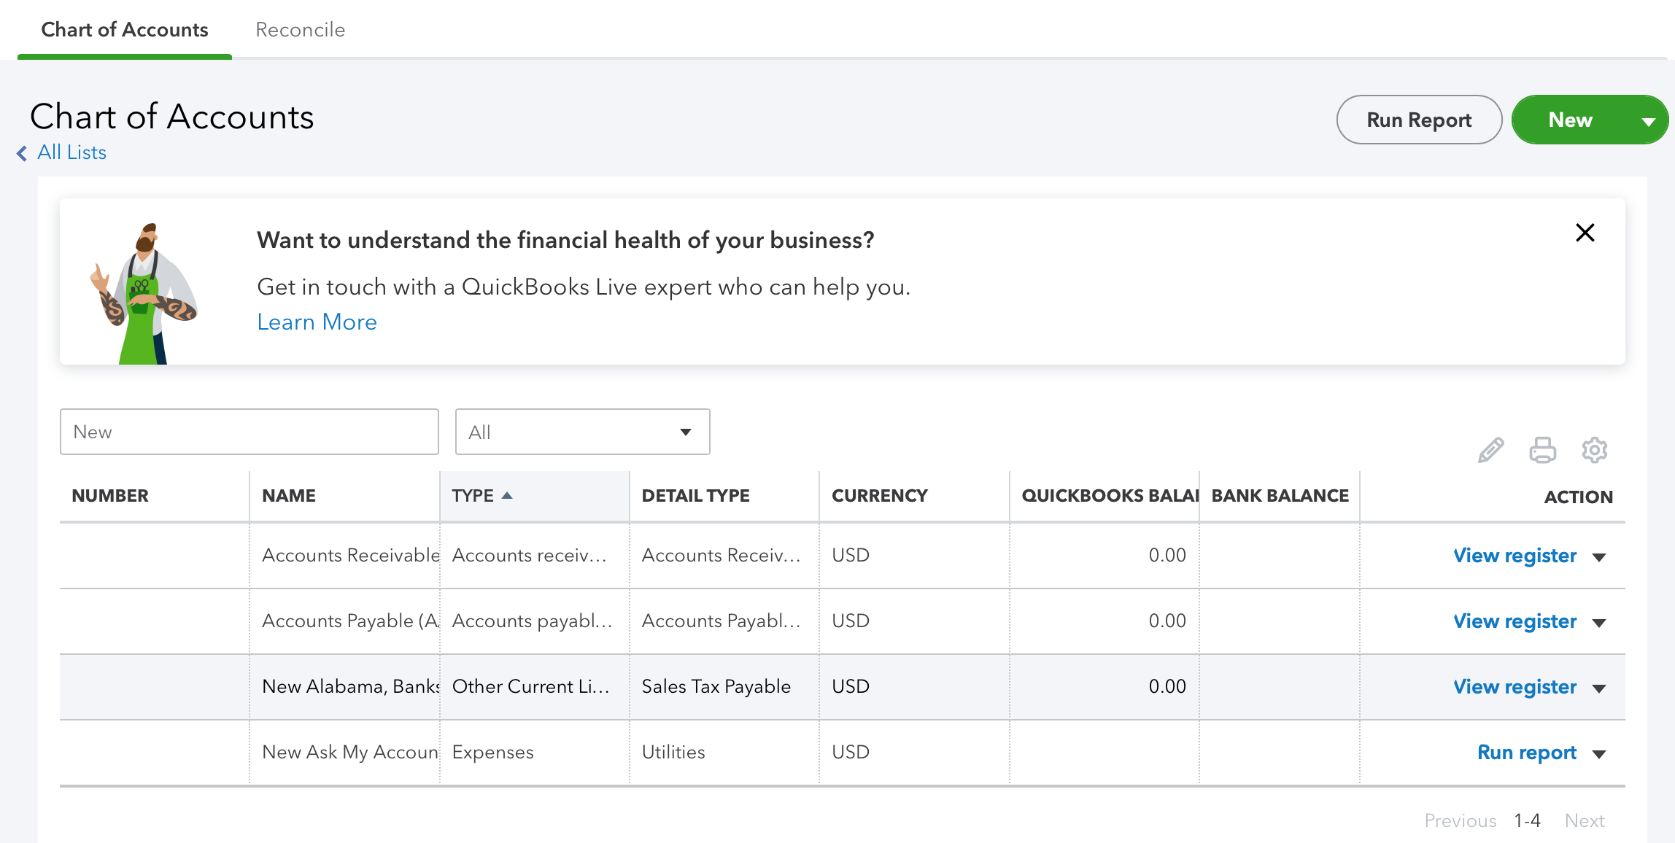
Task: Click the printer icon above the table
Action: [x=1542, y=450]
